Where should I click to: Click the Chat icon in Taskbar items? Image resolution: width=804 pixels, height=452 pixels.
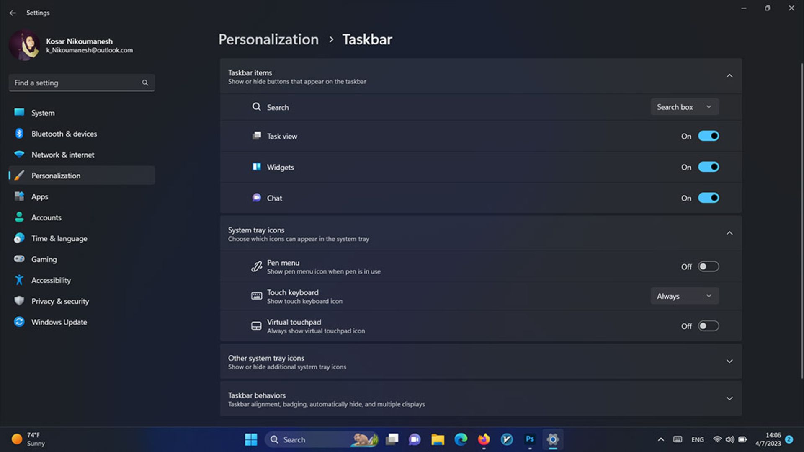256,198
